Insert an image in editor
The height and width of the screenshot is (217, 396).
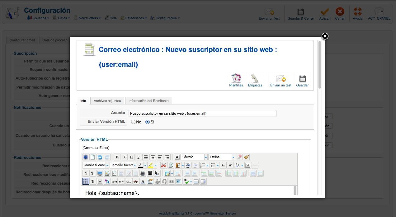coord(179,181)
